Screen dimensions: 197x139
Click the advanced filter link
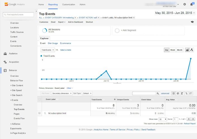[165, 93]
